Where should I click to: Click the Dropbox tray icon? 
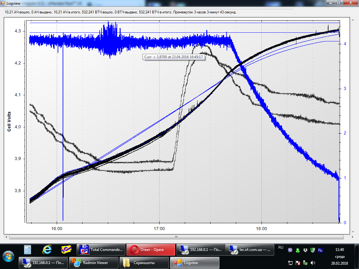pyautogui.click(x=305, y=250)
